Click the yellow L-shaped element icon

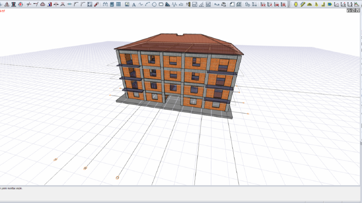click(x=323, y=4)
